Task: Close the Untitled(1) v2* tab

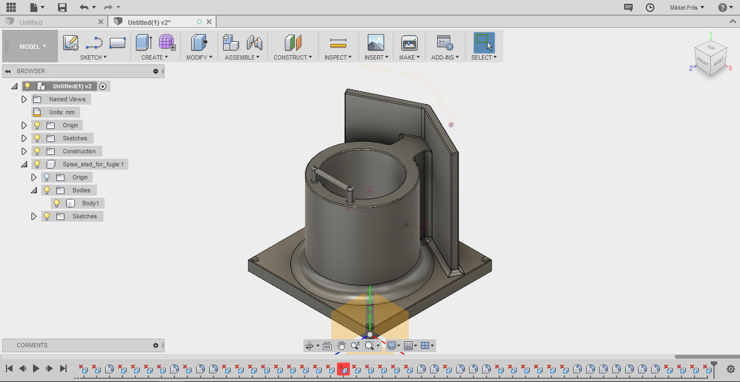Action: tap(209, 22)
